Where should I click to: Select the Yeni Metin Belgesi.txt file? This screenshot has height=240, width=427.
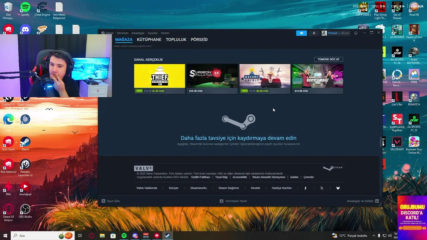(59, 11)
